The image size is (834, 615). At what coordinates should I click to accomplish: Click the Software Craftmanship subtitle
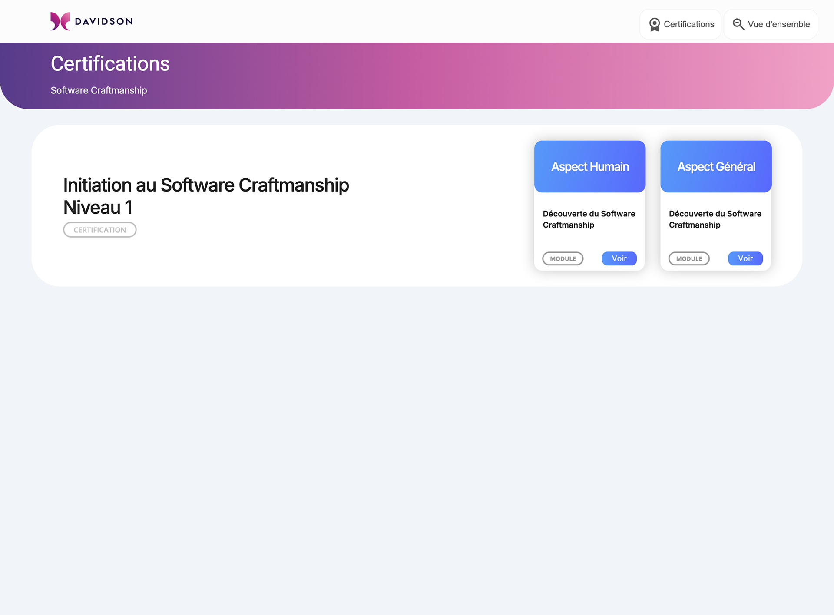pos(99,90)
